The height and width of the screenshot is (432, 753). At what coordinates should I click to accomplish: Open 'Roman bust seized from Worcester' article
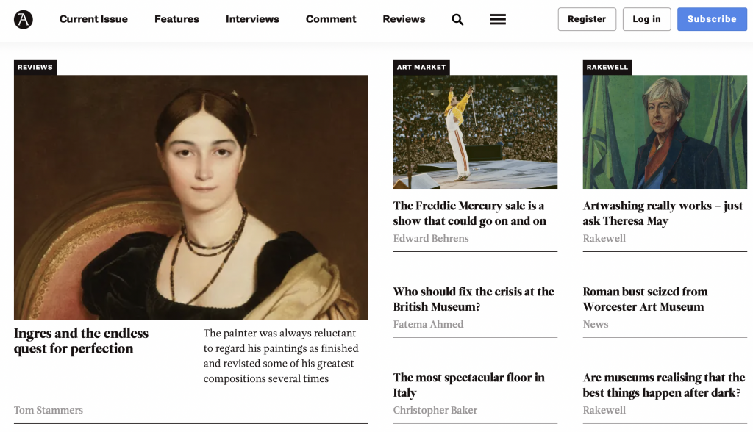645,299
